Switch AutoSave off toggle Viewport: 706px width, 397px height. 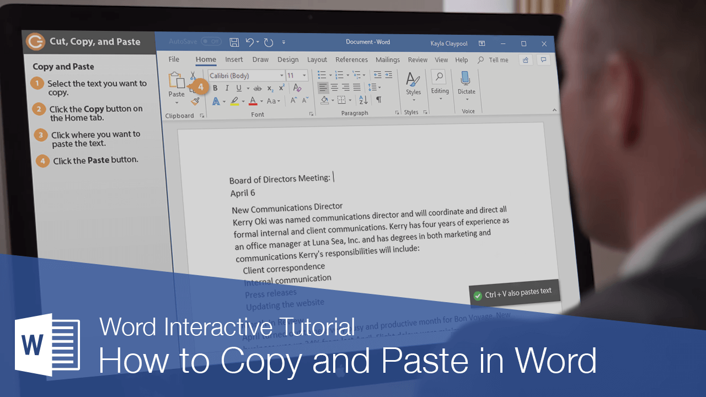coord(211,41)
